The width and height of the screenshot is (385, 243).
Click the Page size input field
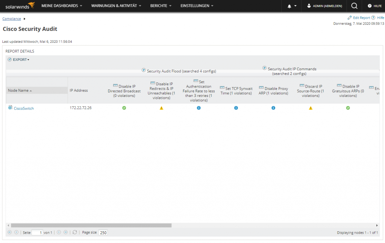[x=103, y=233]
